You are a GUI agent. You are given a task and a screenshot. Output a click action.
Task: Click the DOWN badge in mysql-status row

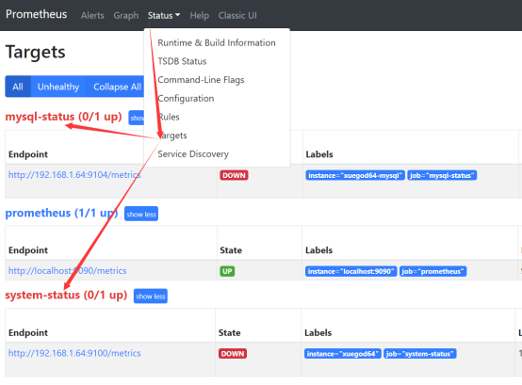(234, 175)
